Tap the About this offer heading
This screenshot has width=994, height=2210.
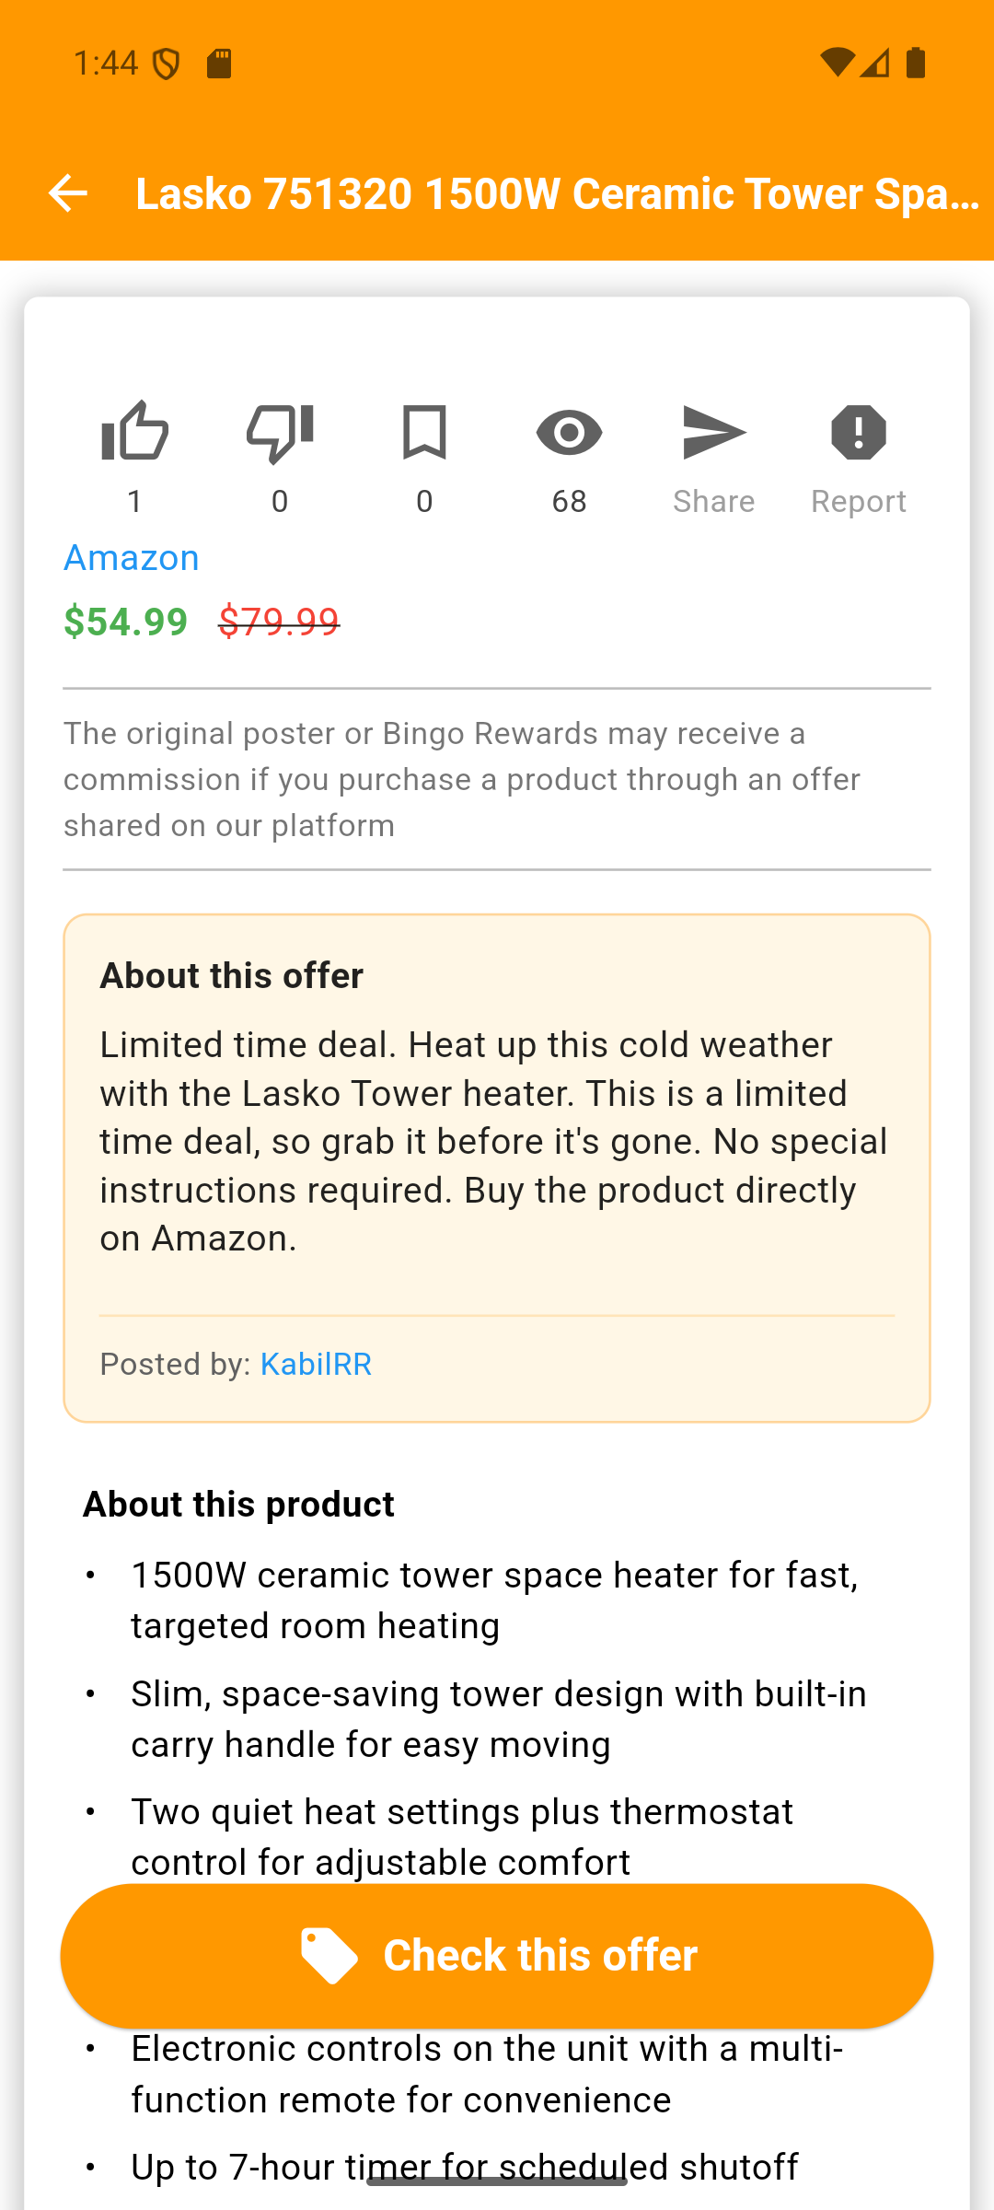[232, 976]
